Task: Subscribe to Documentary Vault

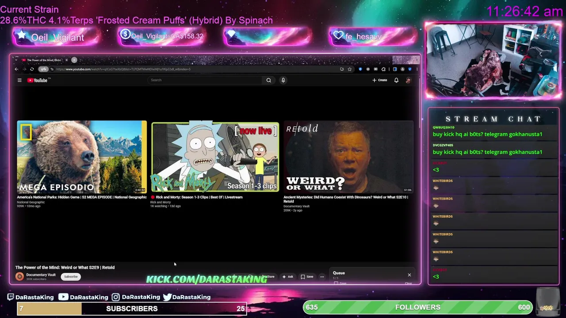Action: pyautogui.click(x=71, y=277)
